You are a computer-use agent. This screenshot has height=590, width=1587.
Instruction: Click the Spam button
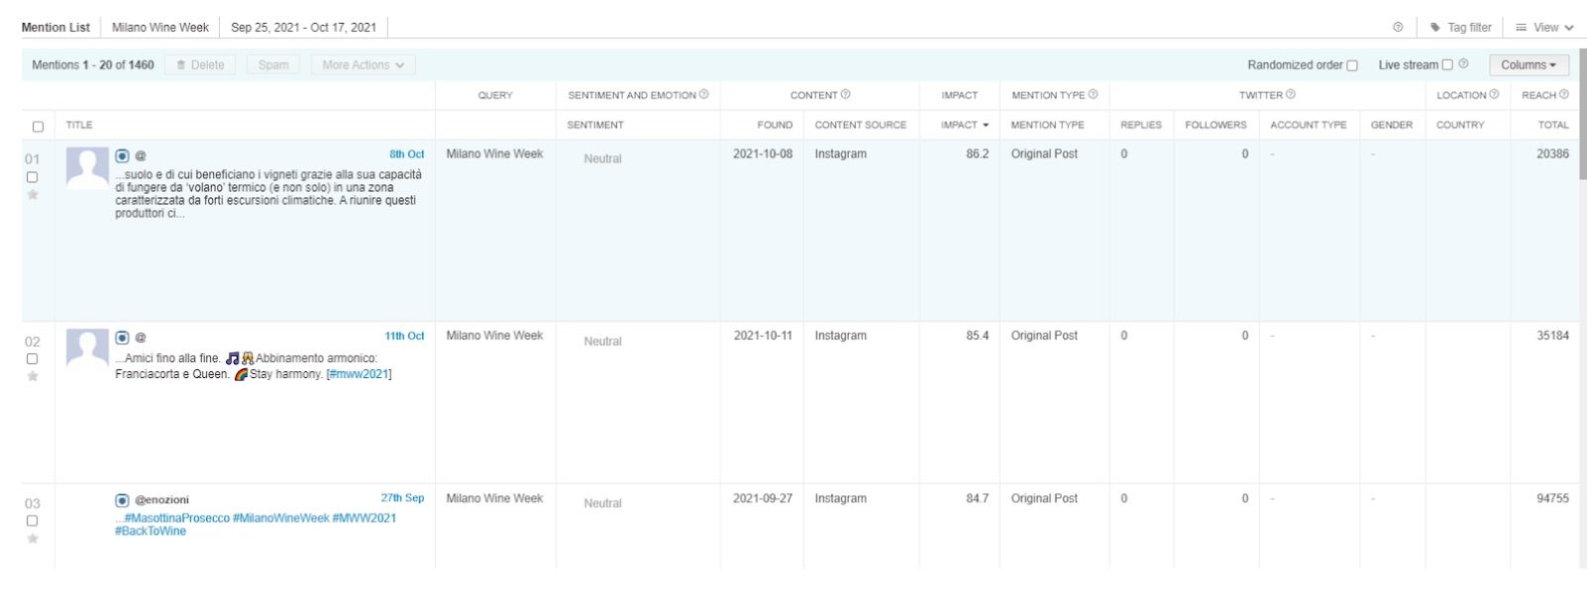273,65
